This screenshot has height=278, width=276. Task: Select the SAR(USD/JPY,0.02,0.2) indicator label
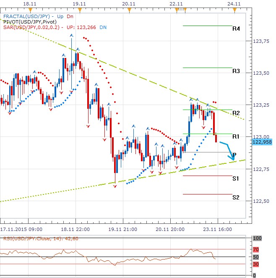pos(31,27)
